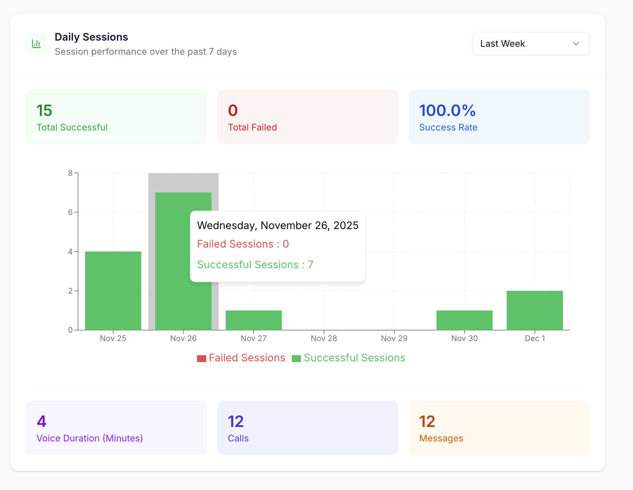Viewport: 633px width, 490px height.
Task: Click the green Successful Sessions legend swatch
Action: click(x=296, y=358)
